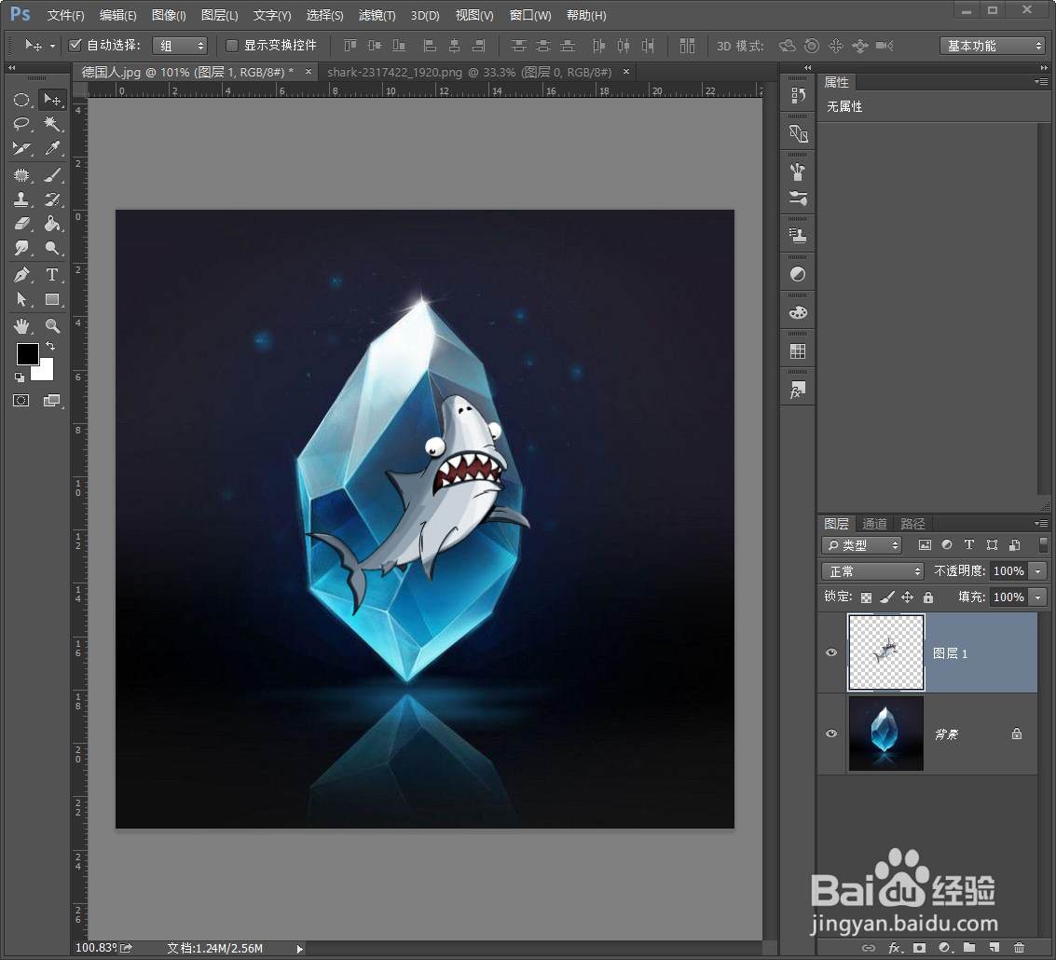Click the 图层 1 shark thumbnail

885,652
